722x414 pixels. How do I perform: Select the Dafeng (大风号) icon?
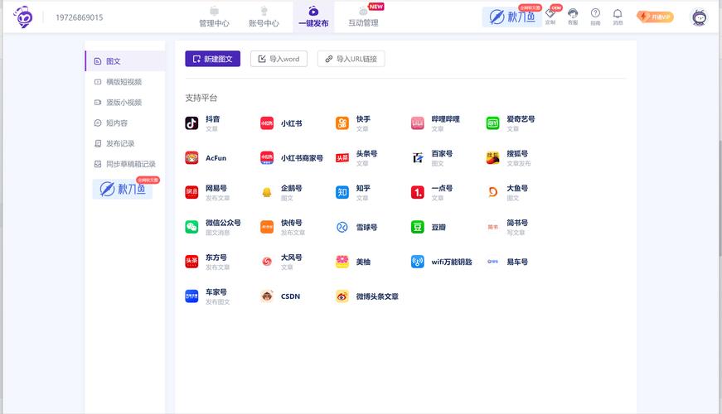[x=267, y=262]
